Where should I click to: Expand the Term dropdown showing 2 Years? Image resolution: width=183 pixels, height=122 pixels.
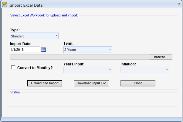[x=88, y=50]
